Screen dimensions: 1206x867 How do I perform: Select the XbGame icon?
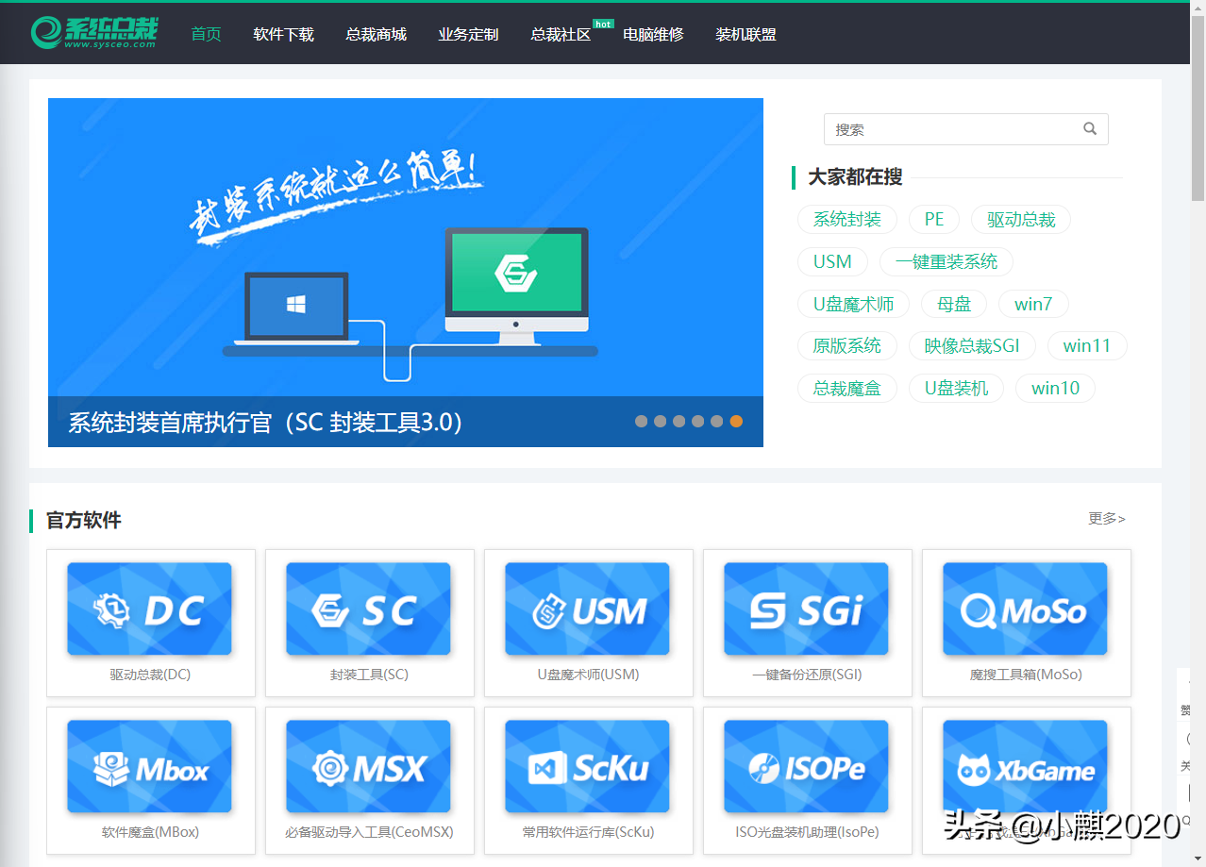point(1026,766)
